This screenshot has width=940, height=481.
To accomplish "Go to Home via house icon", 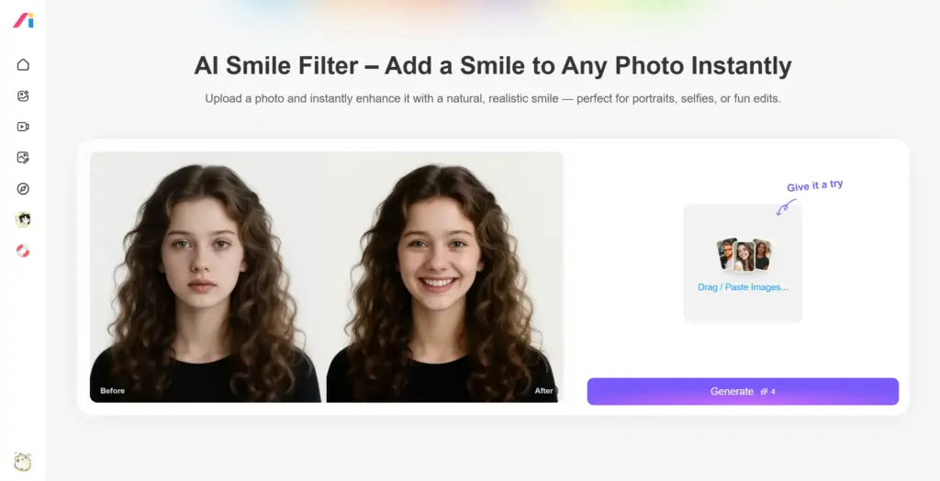I will tap(23, 65).
